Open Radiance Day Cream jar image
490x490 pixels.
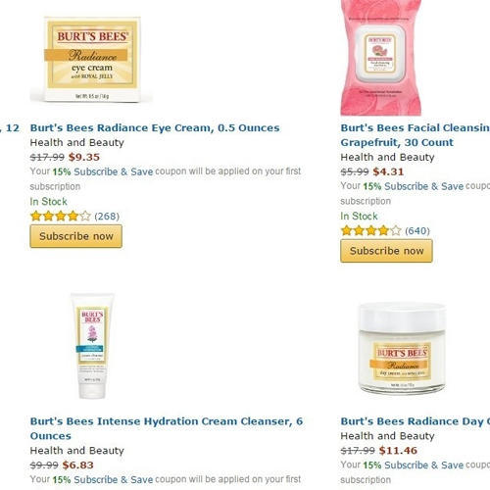pos(402,348)
